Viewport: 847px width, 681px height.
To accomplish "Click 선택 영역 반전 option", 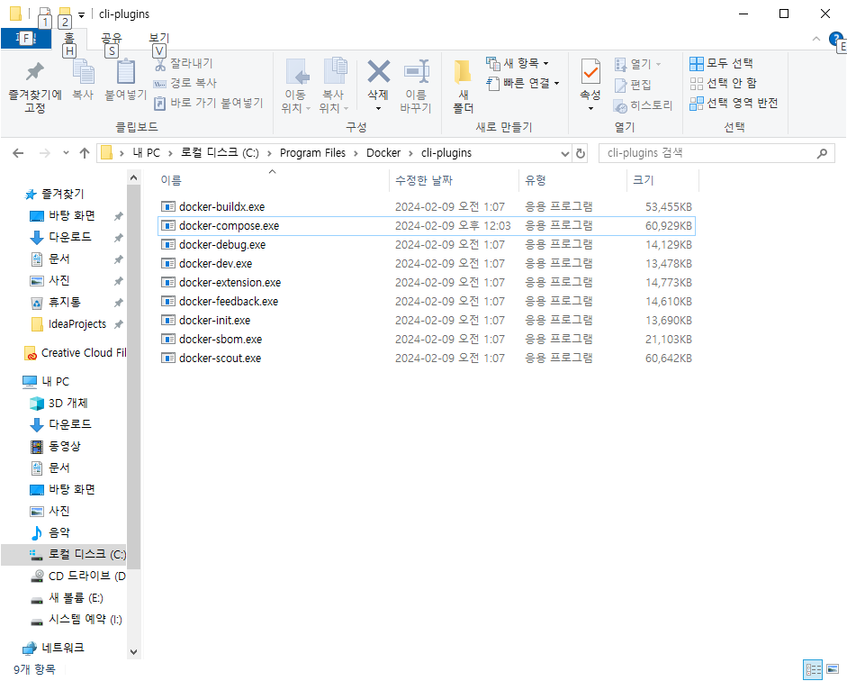I will (x=734, y=103).
